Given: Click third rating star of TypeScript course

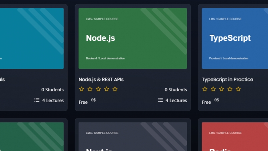Looking at the screenshot, I should click(x=222, y=89).
